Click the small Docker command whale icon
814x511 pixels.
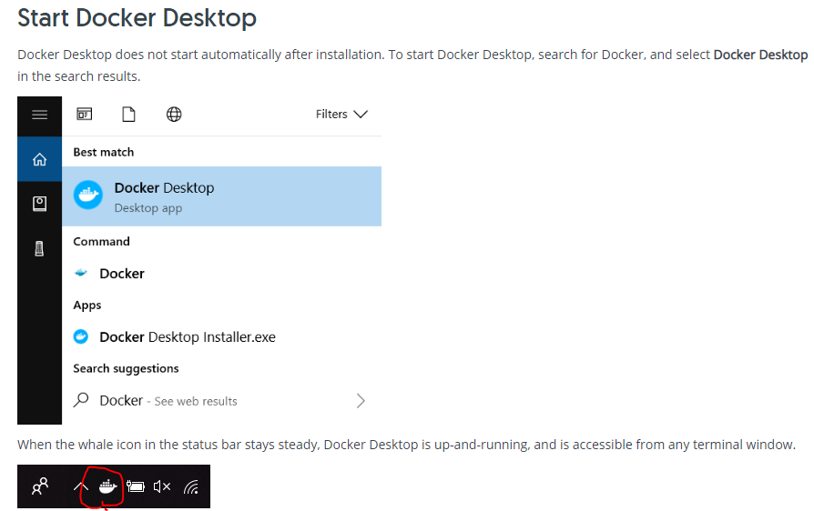tap(81, 273)
